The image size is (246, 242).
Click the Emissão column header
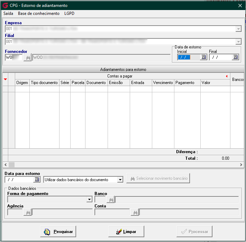[x=119, y=83]
